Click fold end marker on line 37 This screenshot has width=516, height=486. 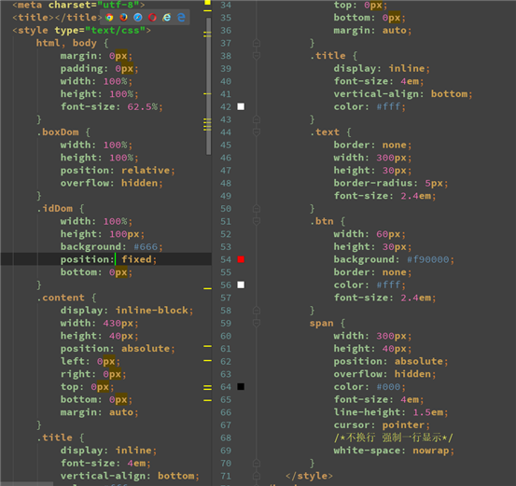pos(257,43)
